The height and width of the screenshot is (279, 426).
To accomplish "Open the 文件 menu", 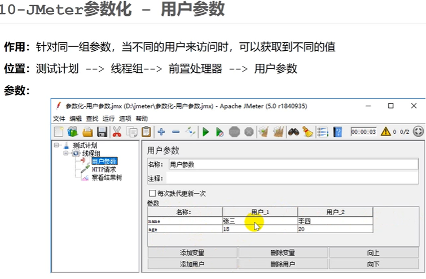I will (59, 119).
